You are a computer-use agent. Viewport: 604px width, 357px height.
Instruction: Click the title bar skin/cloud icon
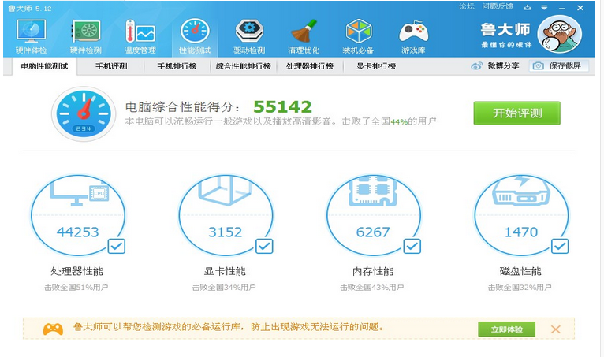pos(528,7)
